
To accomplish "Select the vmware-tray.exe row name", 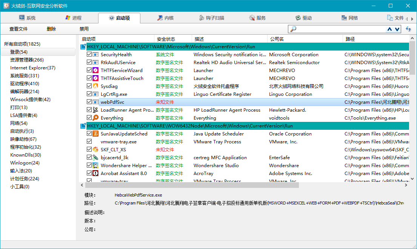I will 118,141.
